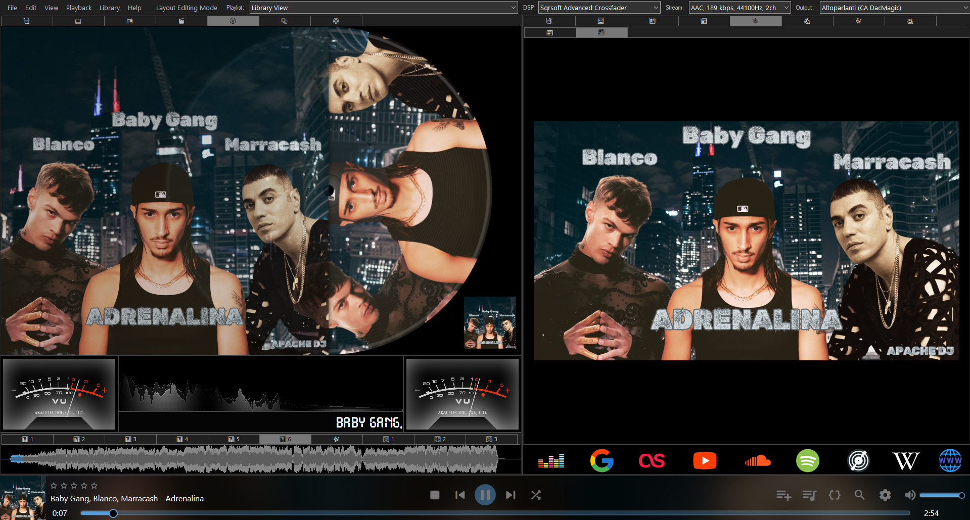This screenshot has width=970, height=520.
Task: Select spectrum visualization tab 1
Action: point(27,439)
